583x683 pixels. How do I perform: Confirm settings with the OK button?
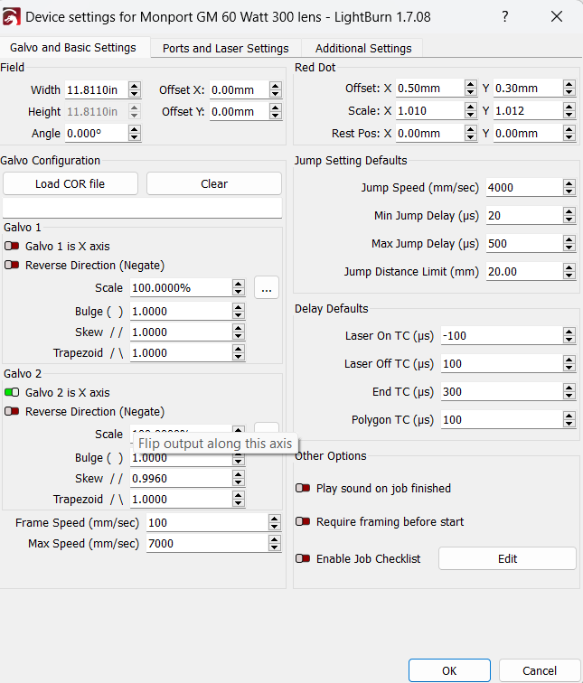coord(449,670)
